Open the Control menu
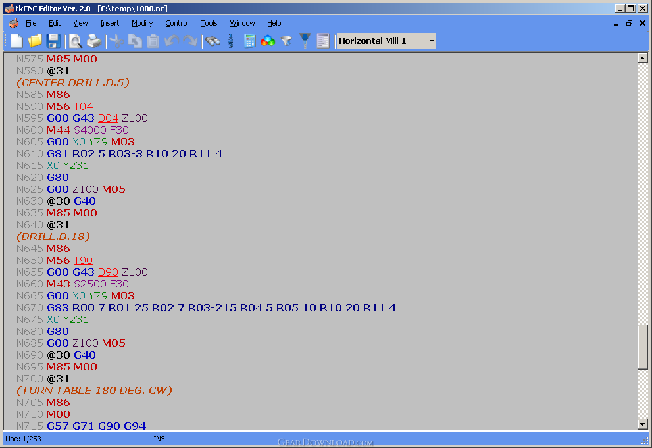The width and height of the screenshot is (652, 448). coord(177,23)
